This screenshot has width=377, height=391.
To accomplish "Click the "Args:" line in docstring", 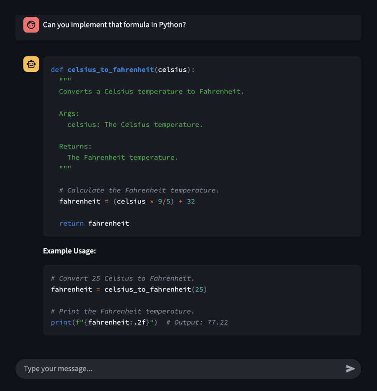I will 69,113.
